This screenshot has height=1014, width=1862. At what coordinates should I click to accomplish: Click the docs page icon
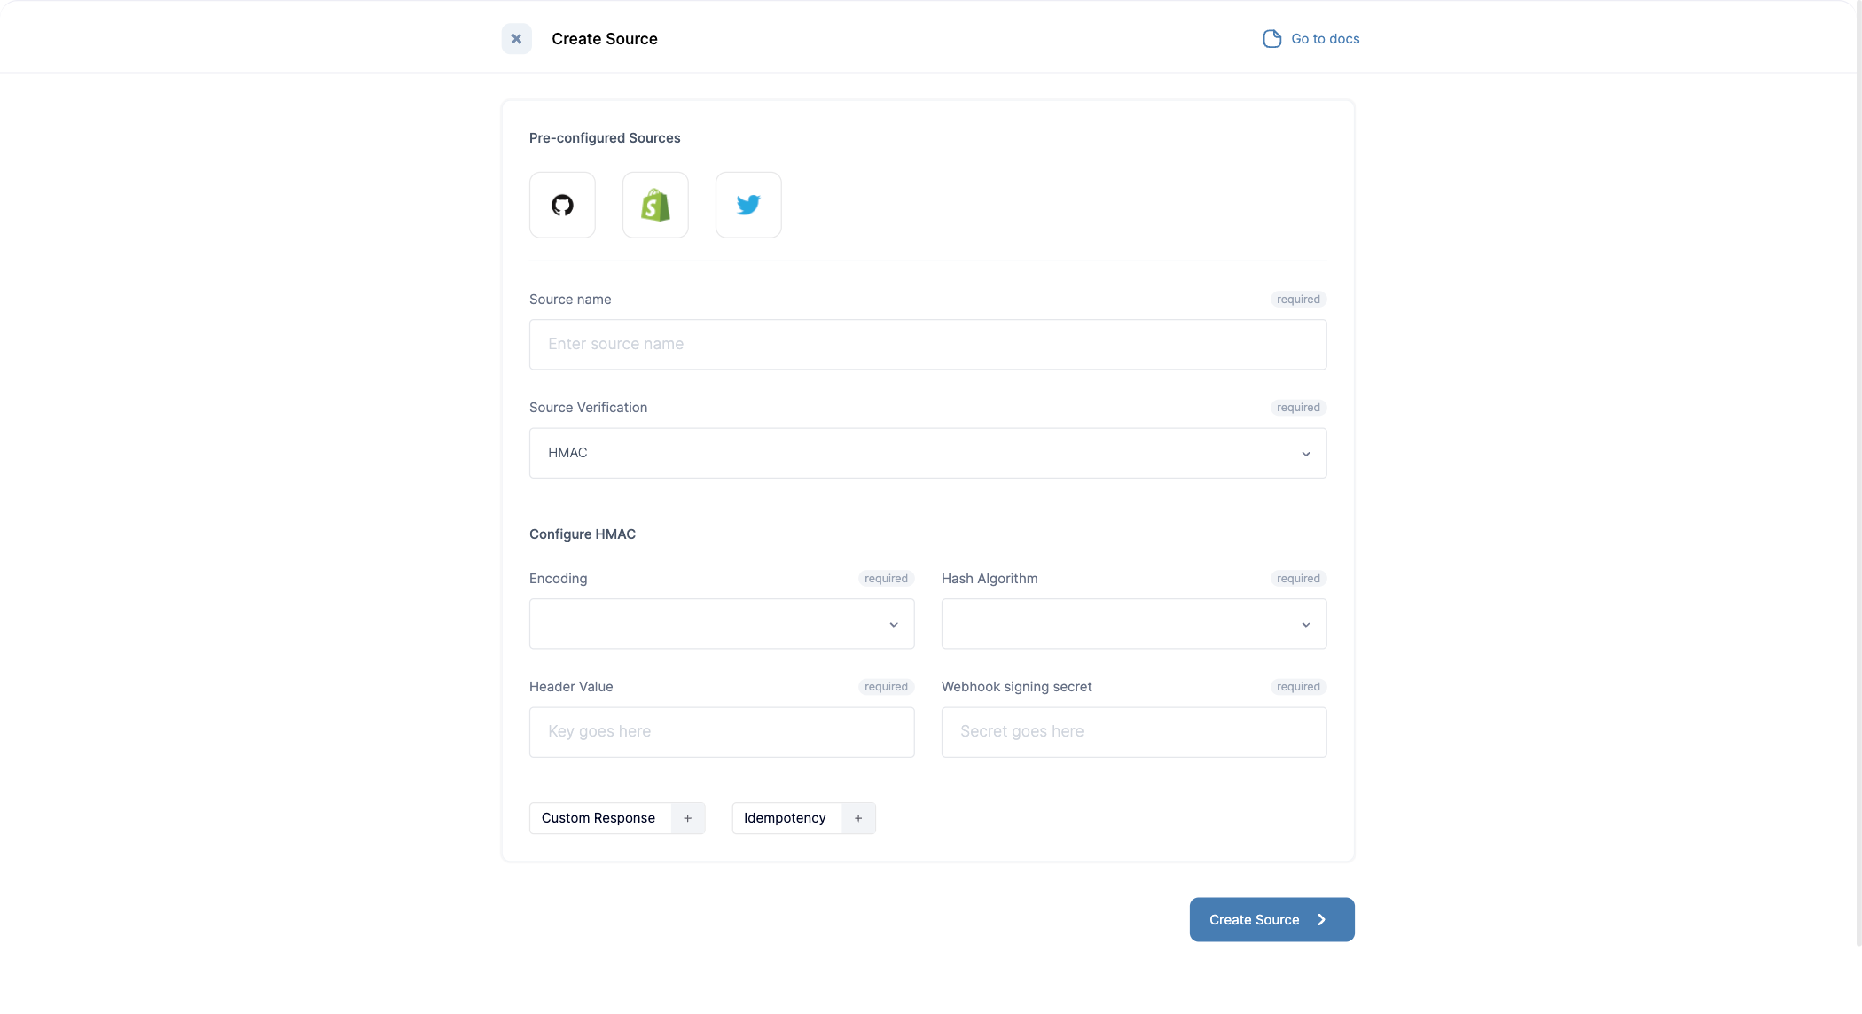[x=1271, y=39]
